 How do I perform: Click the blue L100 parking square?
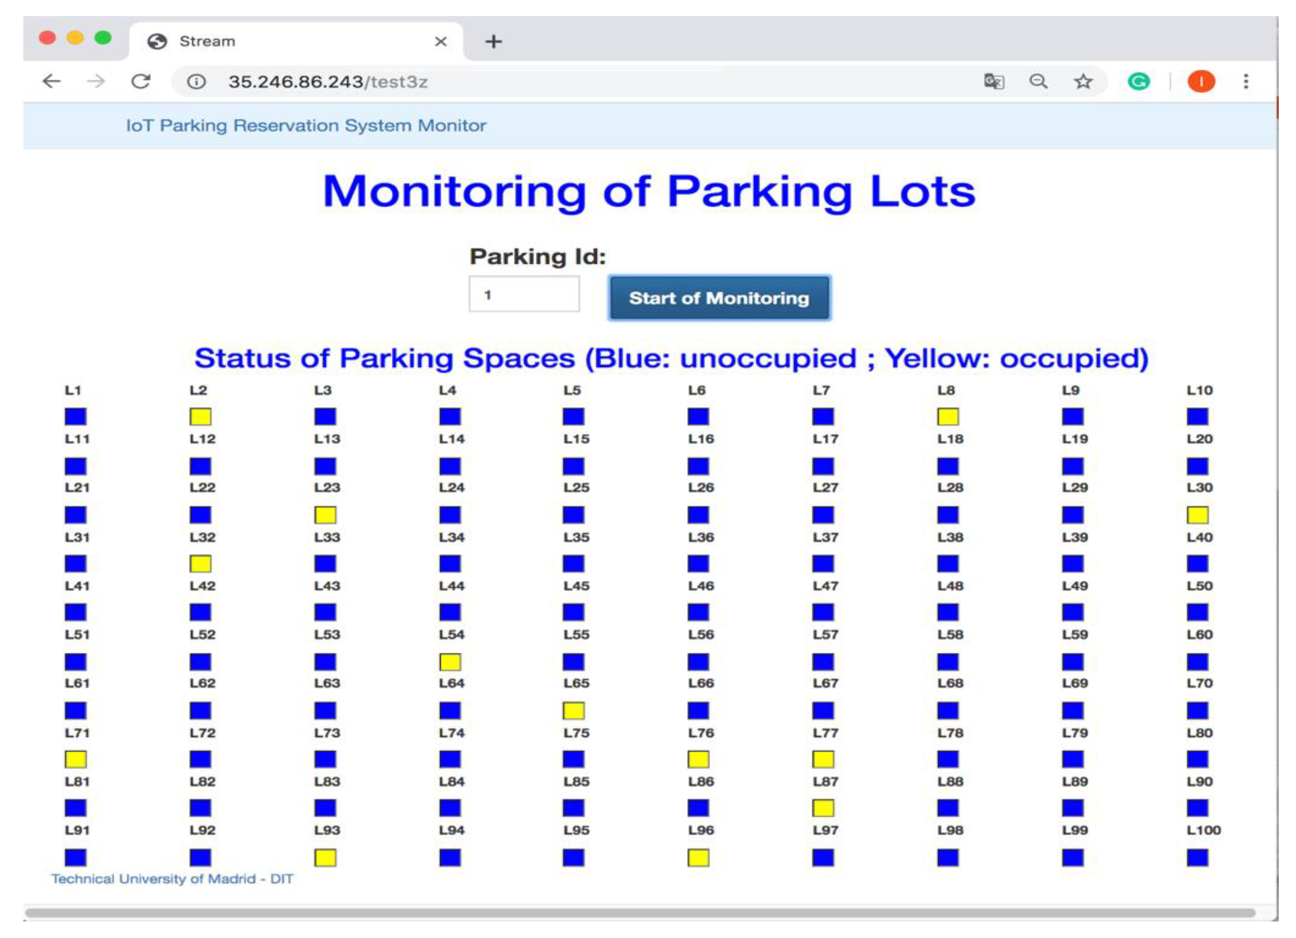tap(1197, 857)
